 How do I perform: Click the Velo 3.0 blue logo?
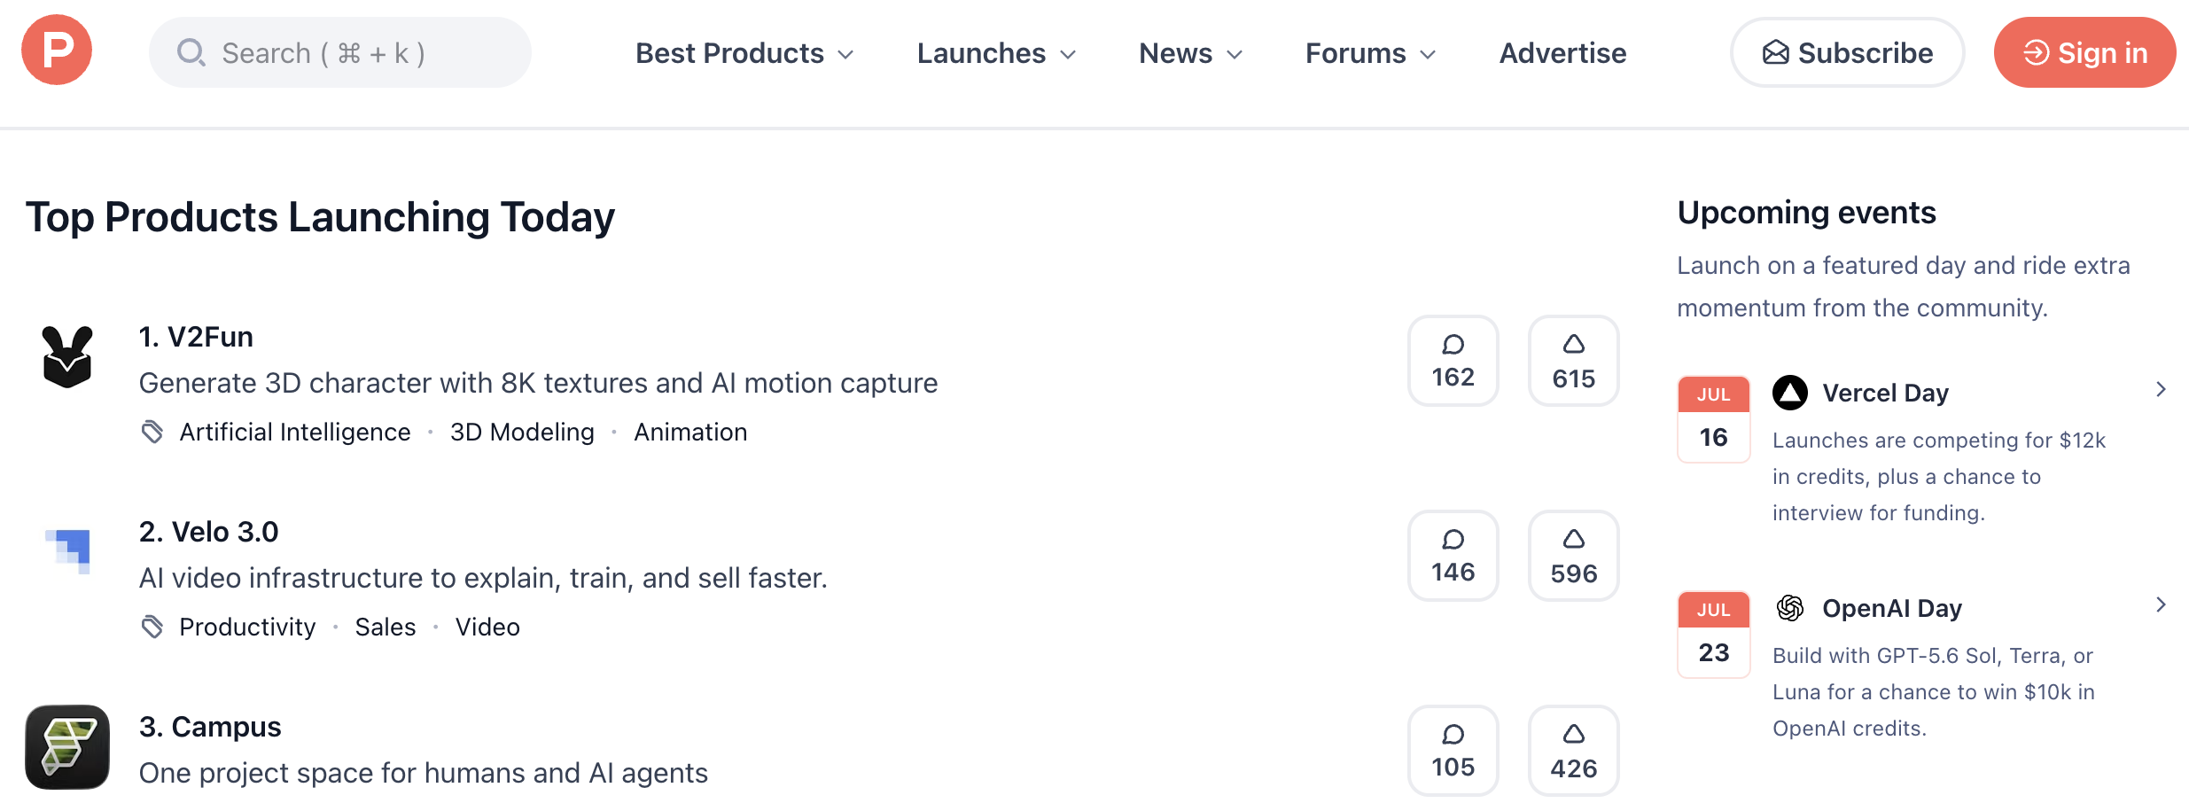68,551
